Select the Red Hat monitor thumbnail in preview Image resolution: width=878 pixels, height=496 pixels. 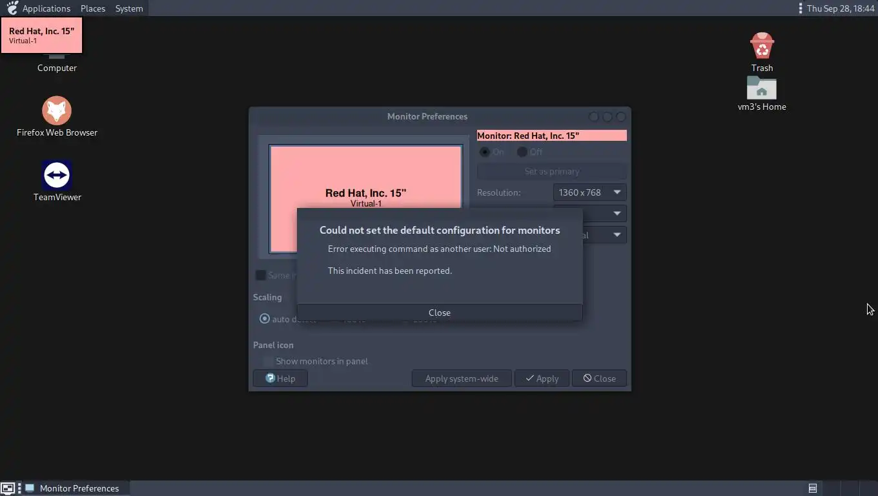pyautogui.click(x=365, y=198)
